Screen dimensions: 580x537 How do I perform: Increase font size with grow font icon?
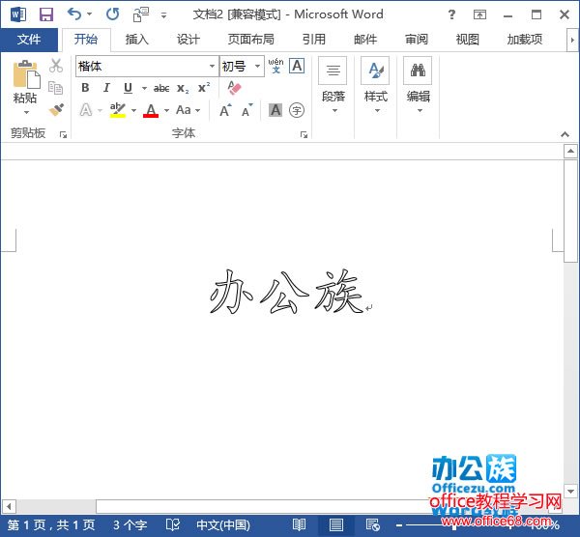[x=225, y=110]
